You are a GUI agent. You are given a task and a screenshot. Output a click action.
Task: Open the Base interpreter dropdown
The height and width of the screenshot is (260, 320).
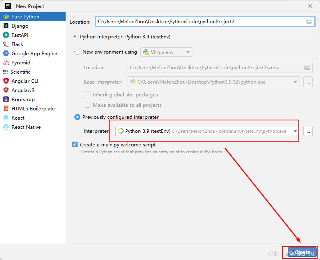pos(295,82)
